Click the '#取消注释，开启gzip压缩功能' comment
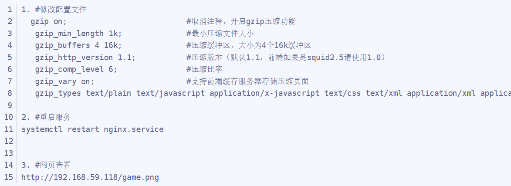This screenshot has width=511, height=186. pos(241,21)
